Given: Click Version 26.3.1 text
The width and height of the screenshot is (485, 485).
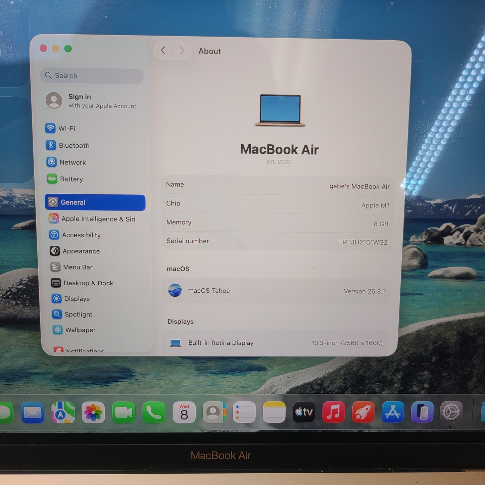Looking at the screenshot, I should coord(365,291).
